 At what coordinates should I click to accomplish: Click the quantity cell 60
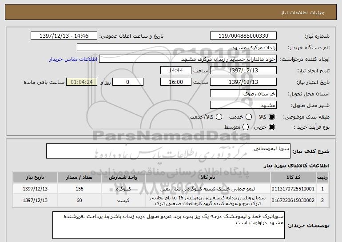point(80,200)
